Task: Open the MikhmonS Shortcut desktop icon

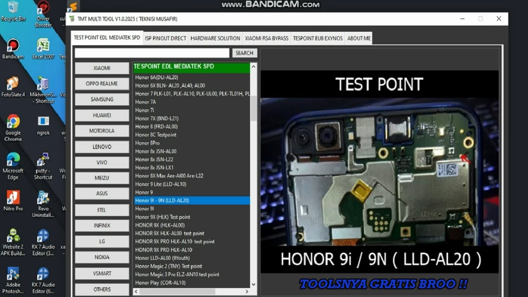Action: click(43, 90)
